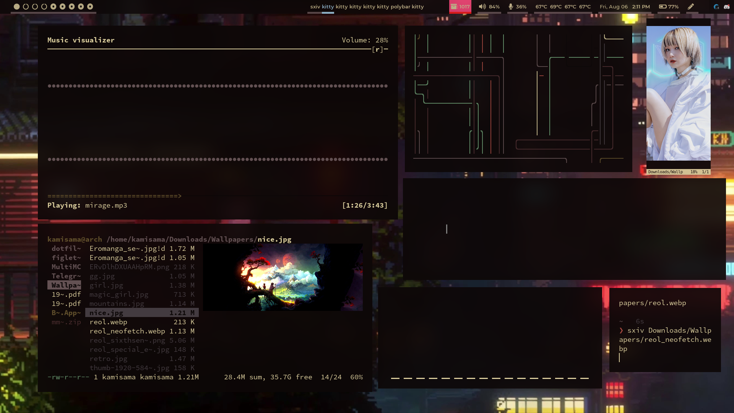Click the battery icon showing 77%

click(x=662, y=7)
